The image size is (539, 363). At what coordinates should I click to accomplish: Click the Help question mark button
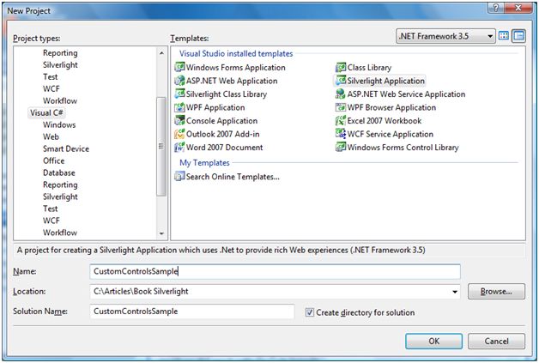tap(496, 9)
